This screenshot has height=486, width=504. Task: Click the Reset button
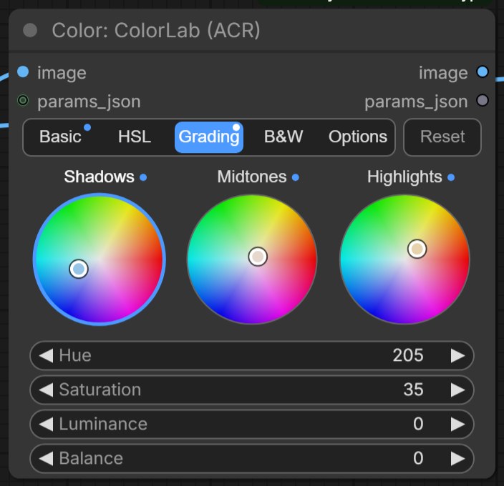coord(442,137)
